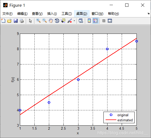
Task: Activate the Zoom Out magnifier tool
Action: (x=45, y=21)
